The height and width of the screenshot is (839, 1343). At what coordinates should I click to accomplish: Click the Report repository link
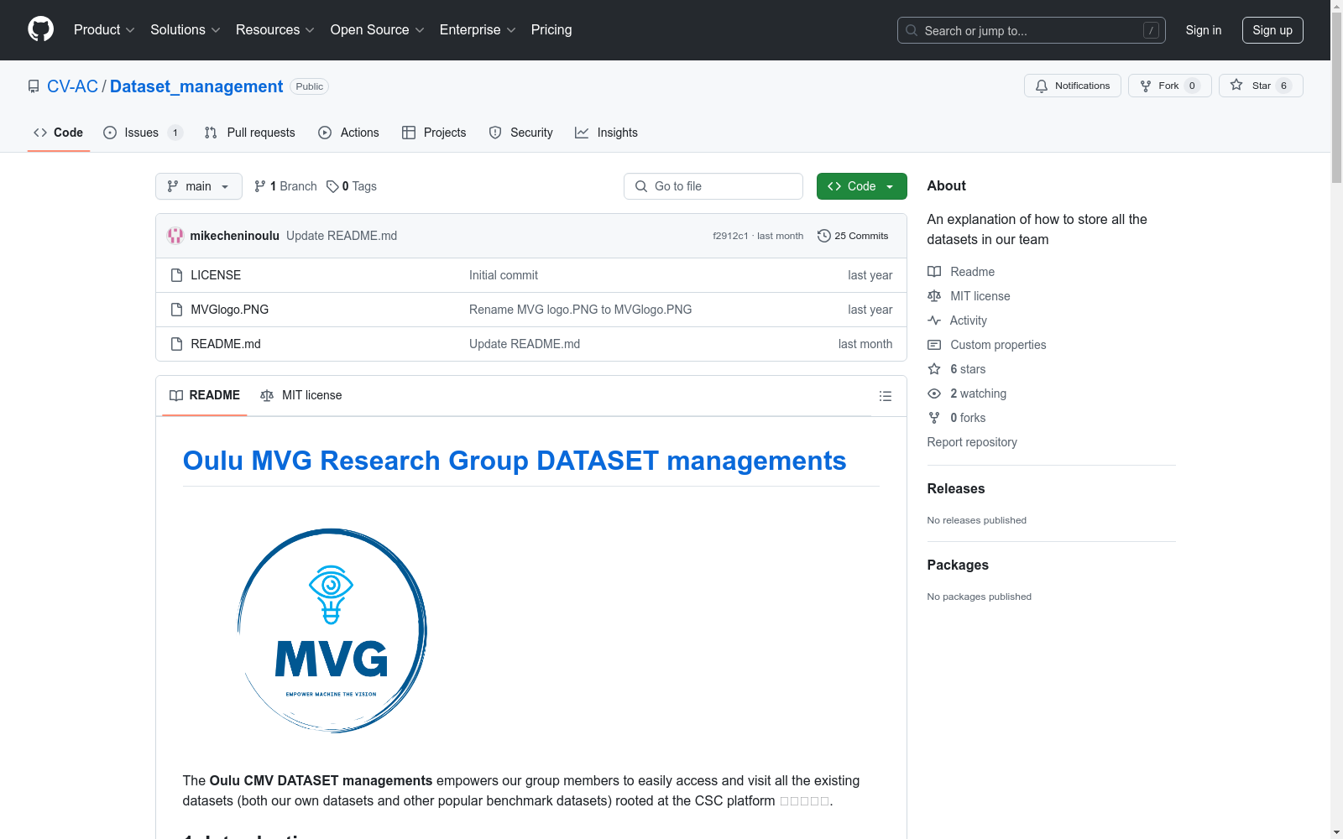[972, 442]
